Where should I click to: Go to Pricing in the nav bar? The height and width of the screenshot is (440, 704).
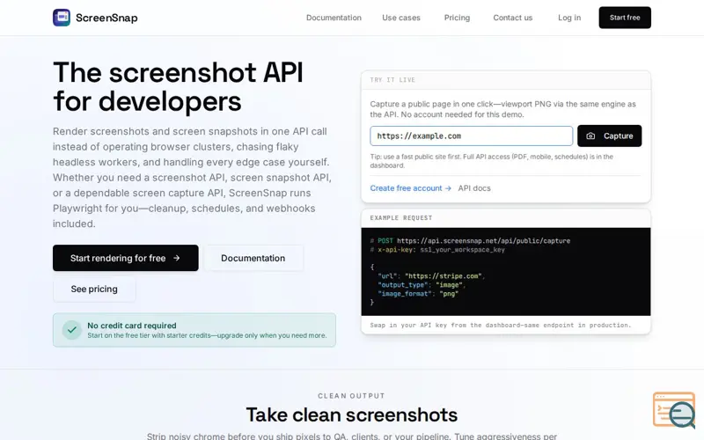pos(457,18)
